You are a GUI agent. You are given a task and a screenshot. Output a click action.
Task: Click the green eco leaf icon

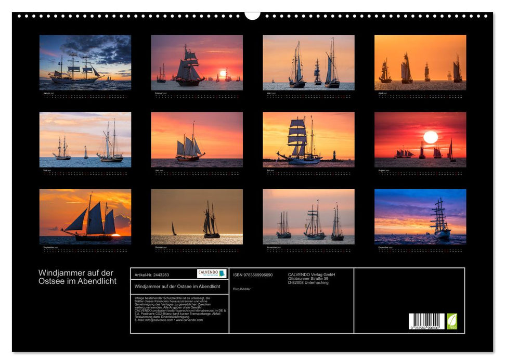coord(452,321)
